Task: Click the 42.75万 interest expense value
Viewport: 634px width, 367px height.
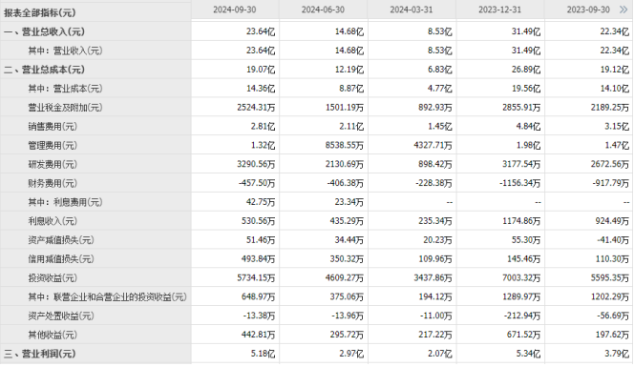Action: pos(261,202)
